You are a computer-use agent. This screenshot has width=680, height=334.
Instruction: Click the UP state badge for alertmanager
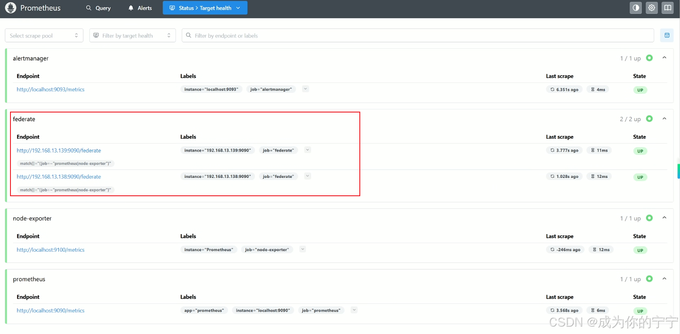[x=640, y=90]
